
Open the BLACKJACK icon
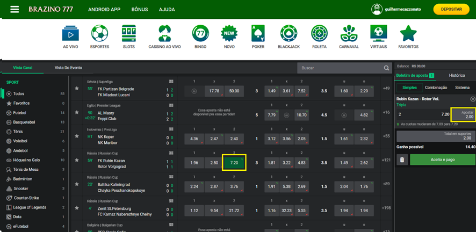289,33
